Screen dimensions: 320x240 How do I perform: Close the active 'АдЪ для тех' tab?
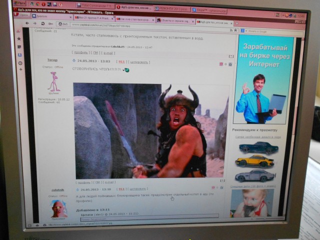coord(231,23)
